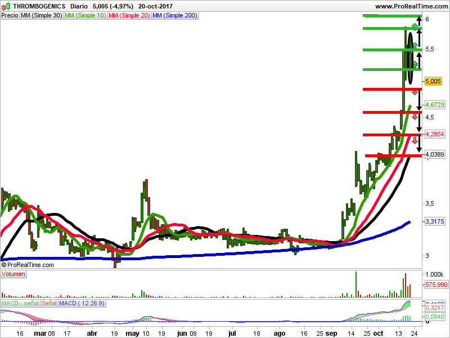This screenshot has height=338, width=450.
Task: Click the 5,005 (-4,97%) price change text
Action: [x=113, y=6]
